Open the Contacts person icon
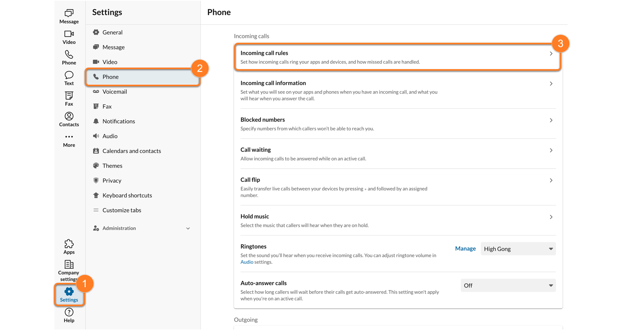 tap(69, 116)
